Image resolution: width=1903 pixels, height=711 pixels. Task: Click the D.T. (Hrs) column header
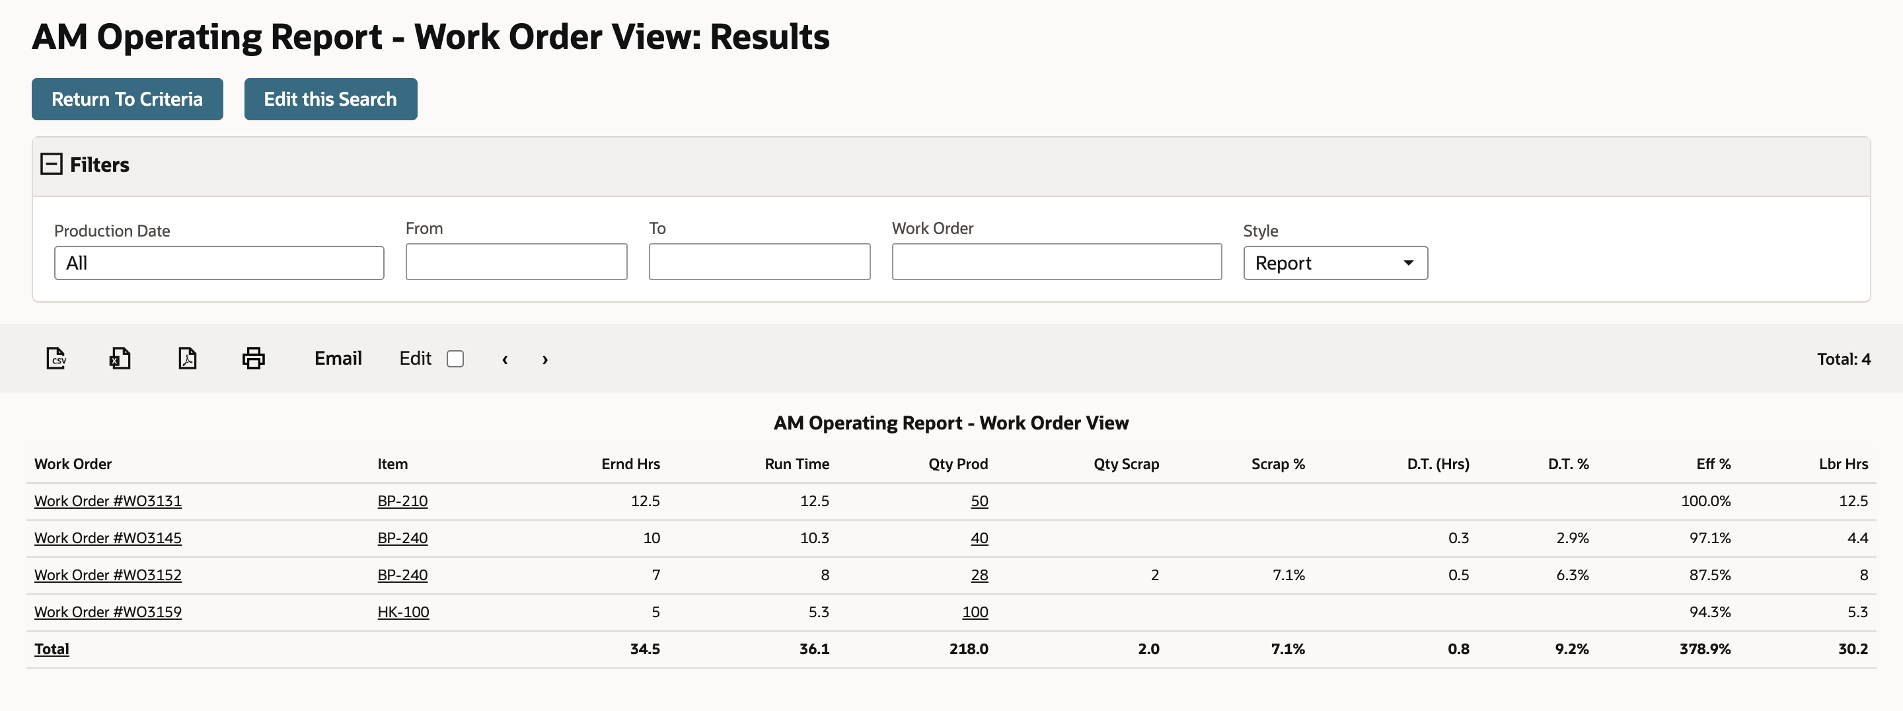1438,464
